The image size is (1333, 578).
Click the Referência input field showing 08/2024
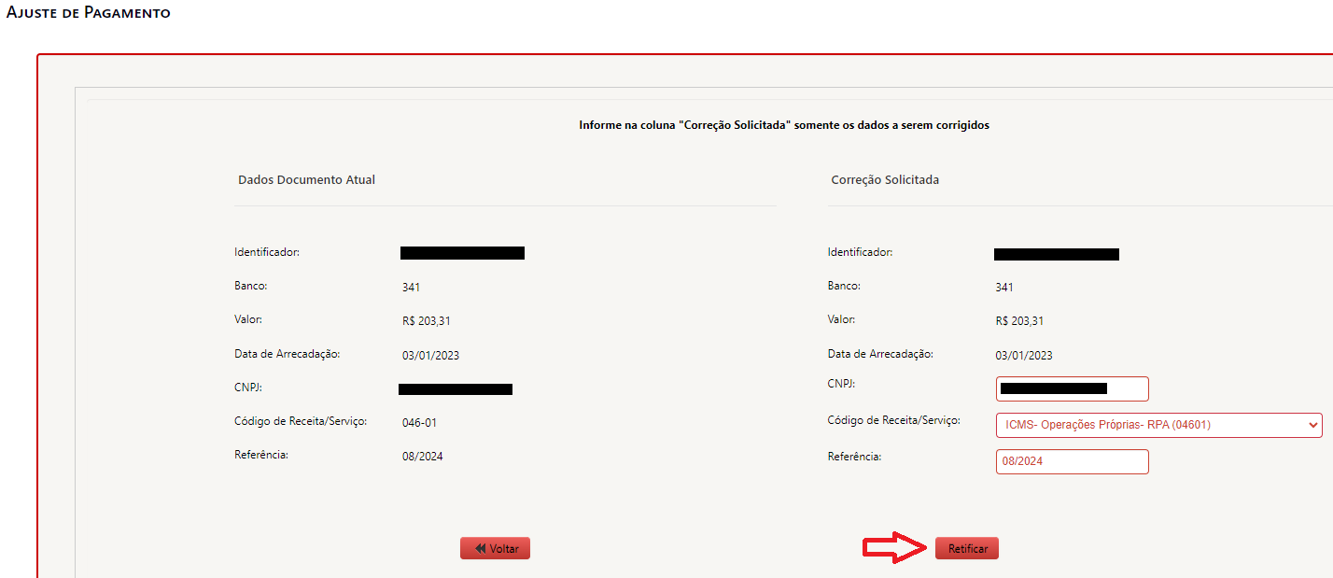point(1072,461)
